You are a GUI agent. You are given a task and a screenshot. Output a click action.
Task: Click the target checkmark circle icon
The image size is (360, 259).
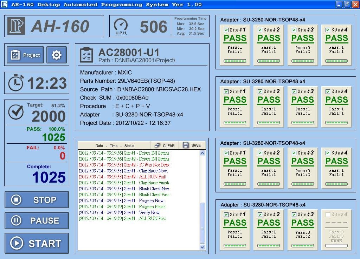point(16,112)
